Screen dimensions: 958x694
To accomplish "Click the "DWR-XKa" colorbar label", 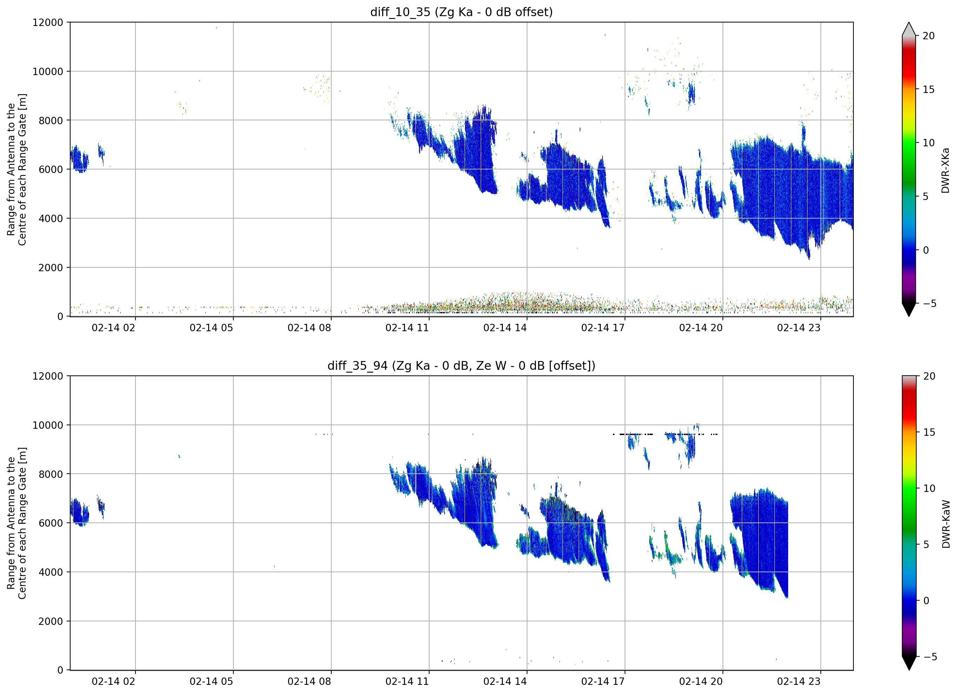I will point(945,170).
